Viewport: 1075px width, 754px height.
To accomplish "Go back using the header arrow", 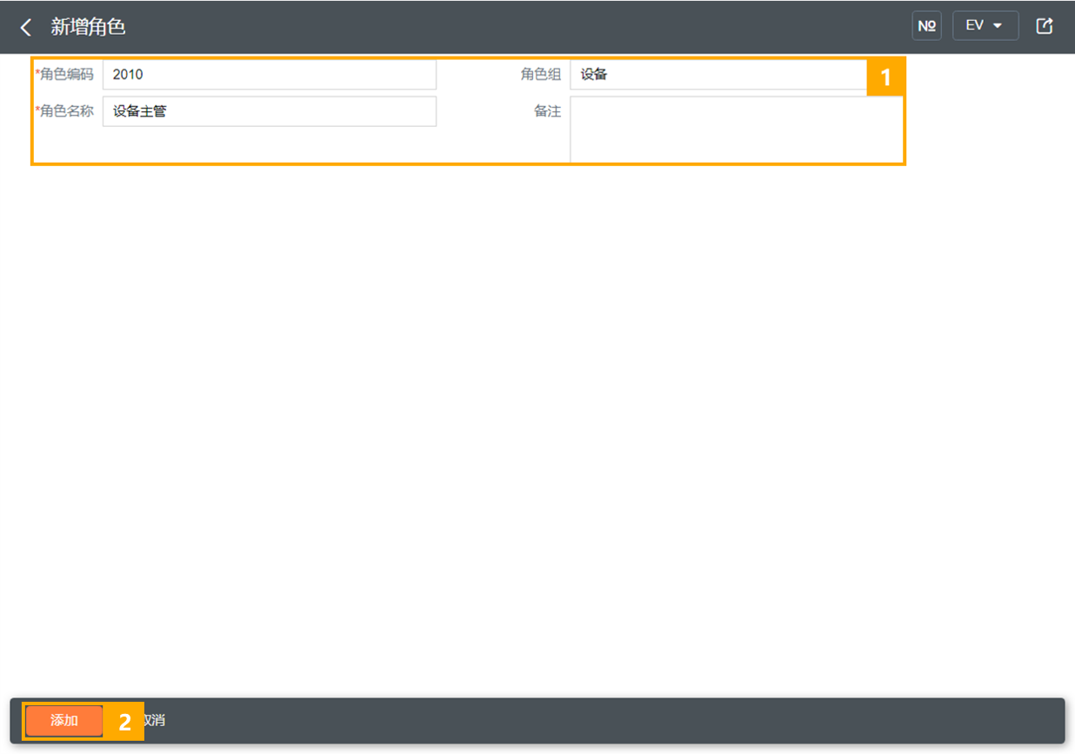I will (x=26, y=27).
